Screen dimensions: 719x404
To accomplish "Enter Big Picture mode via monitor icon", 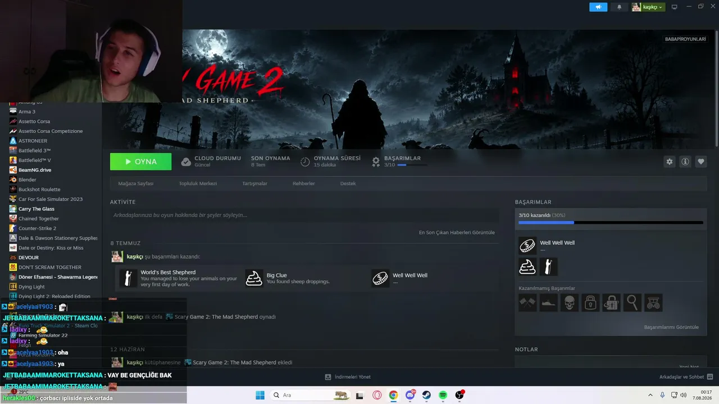I will click(x=675, y=7).
